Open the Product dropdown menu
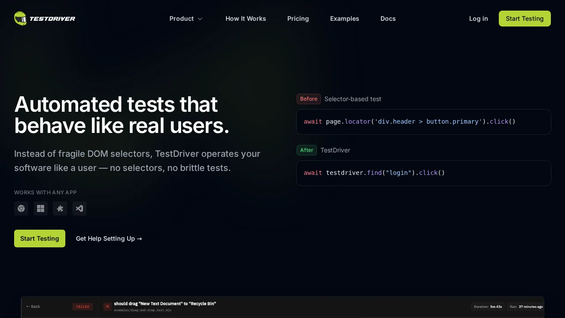Image resolution: width=565 pixels, height=318 pixels. (186, 19)
